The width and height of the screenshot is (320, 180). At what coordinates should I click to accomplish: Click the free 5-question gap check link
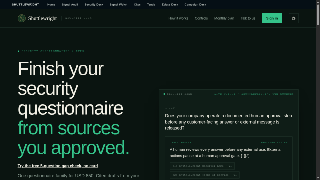(x=58, y=166)
